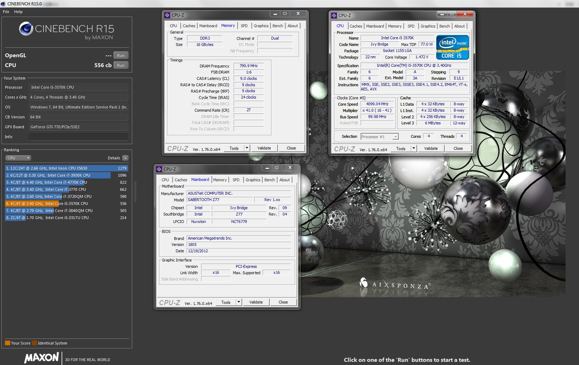579x365 pixels.
Task: Click Validate in Mainboard CPU-Z window
Action: [256, 302]
